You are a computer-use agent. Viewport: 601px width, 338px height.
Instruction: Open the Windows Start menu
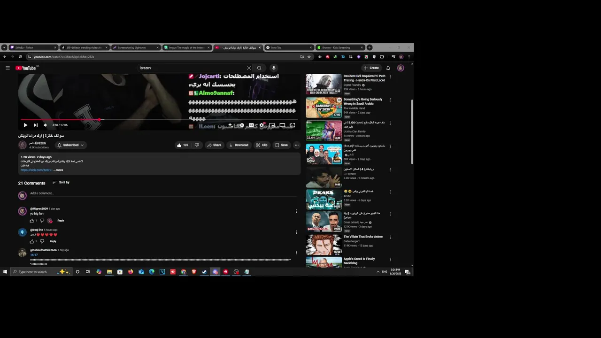click(5, 272)
